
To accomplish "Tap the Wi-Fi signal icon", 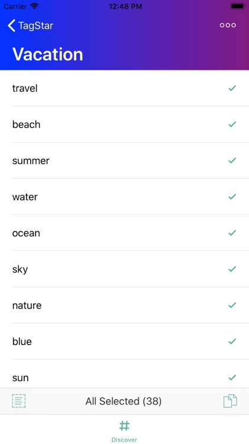I will coord(34,7).
